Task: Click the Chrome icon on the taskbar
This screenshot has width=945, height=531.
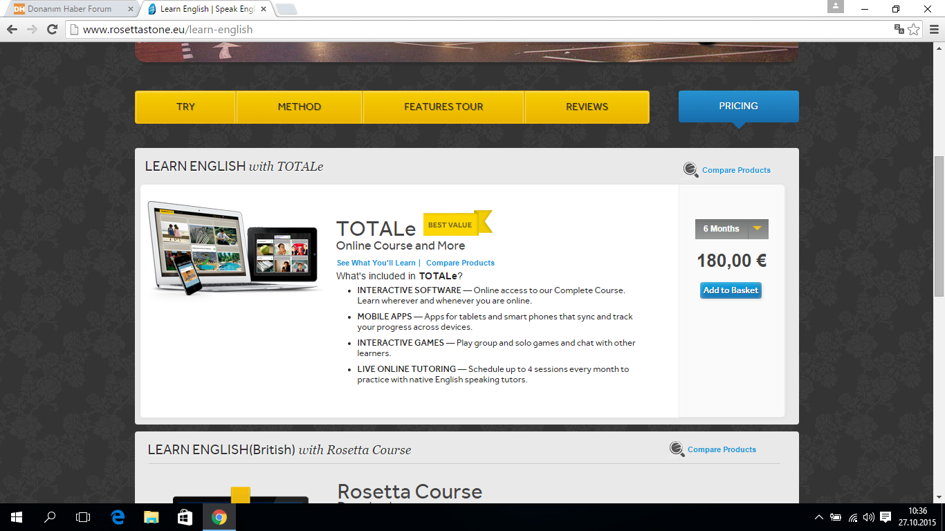Action: pyautogui.click(x=219, y=517)
